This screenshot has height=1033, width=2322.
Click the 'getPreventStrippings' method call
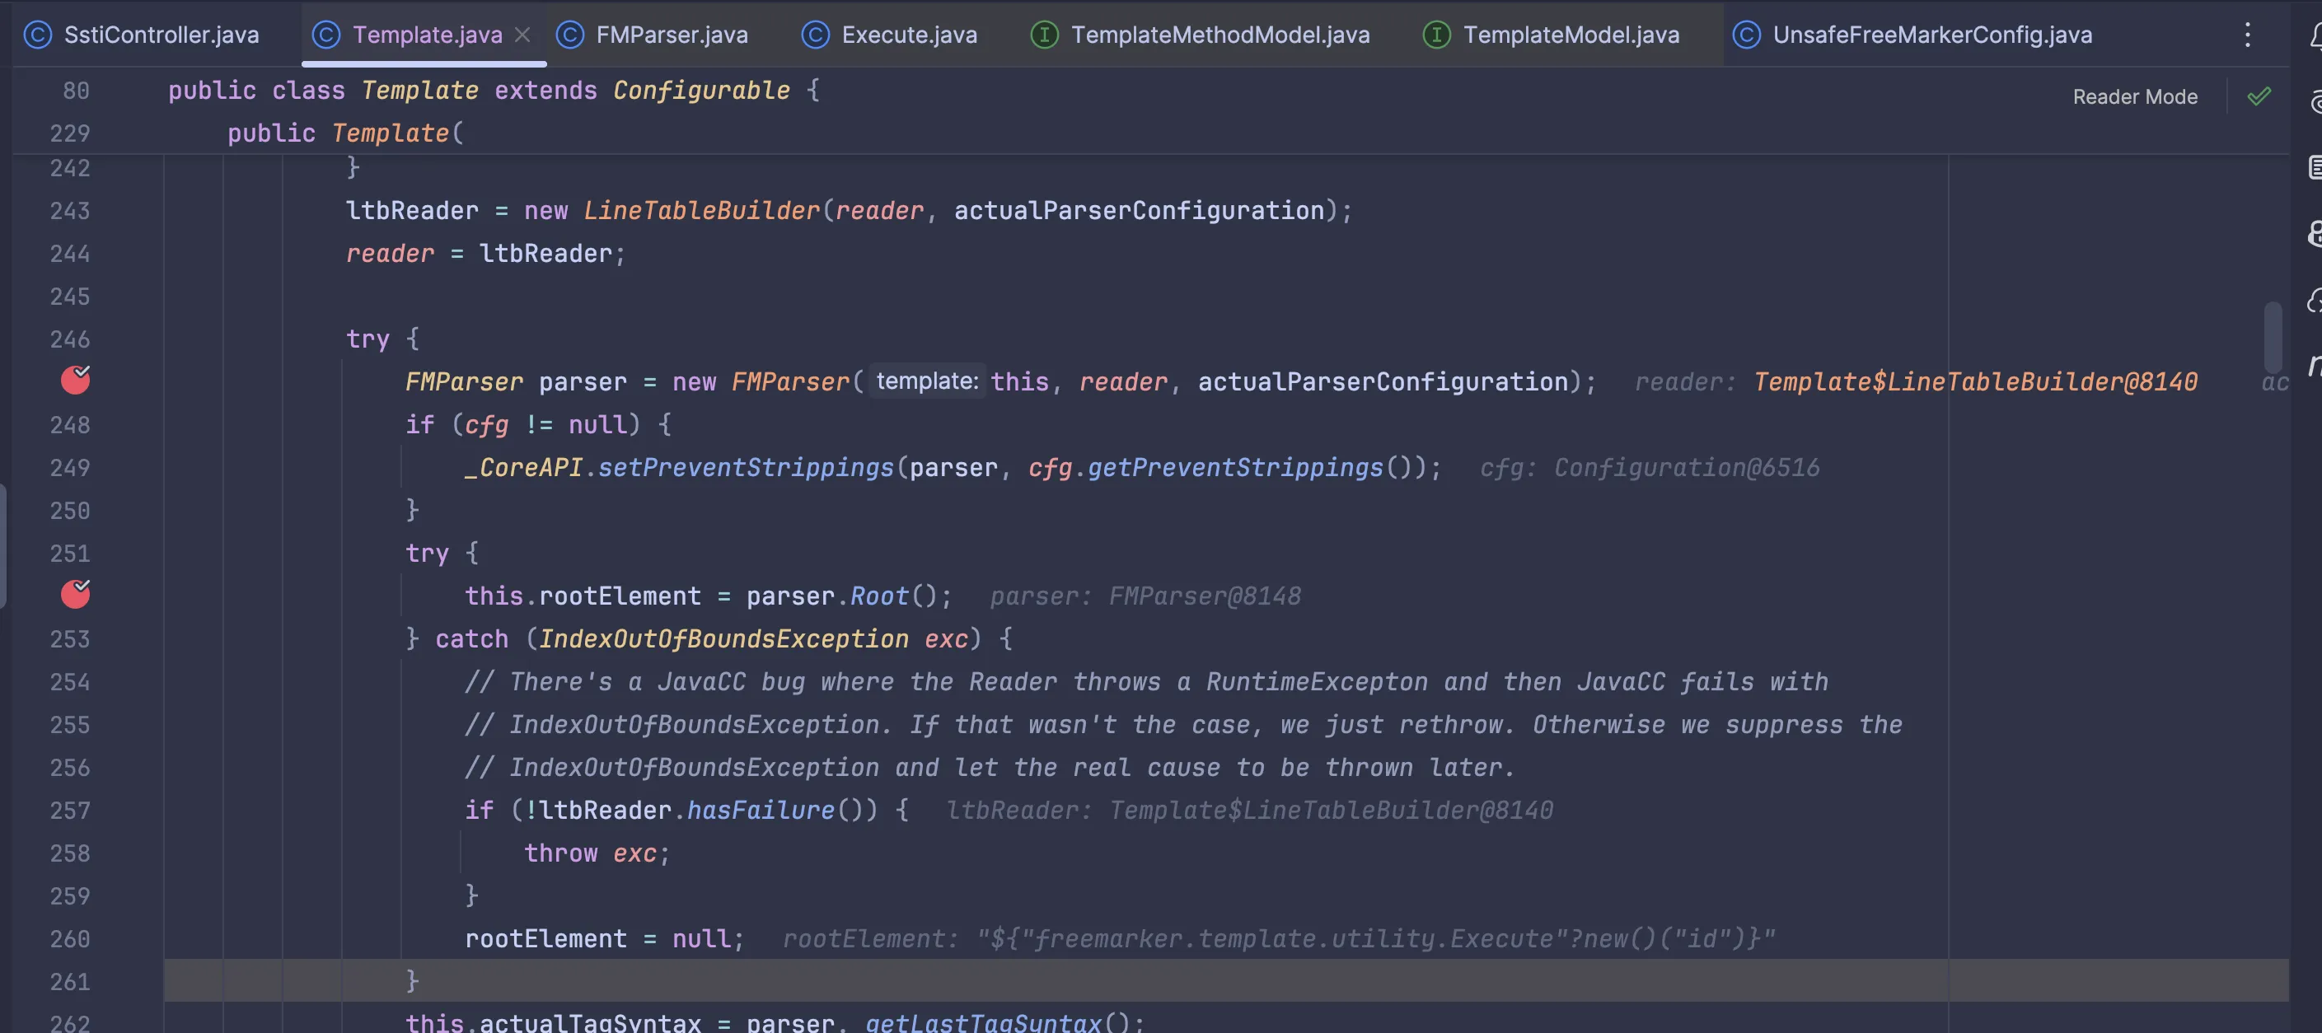point(1235,468)
